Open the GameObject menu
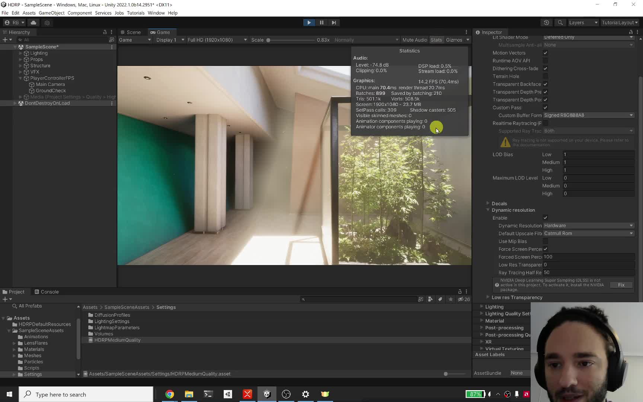This screenshot has width=643, height=402. (x=51, y=13)
